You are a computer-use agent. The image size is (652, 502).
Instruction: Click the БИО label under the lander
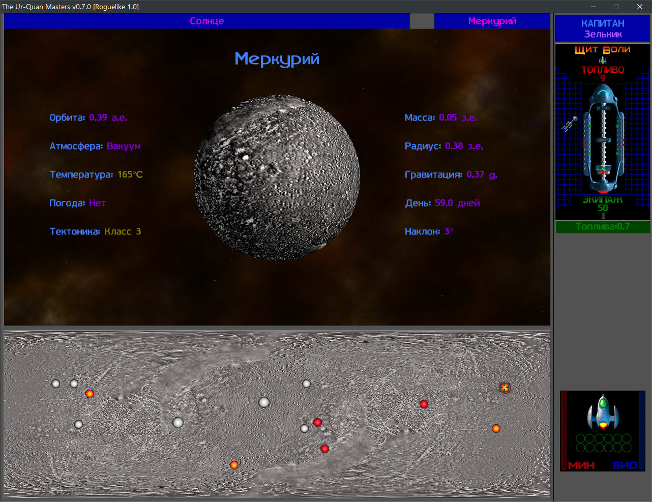tap(625, 465)
